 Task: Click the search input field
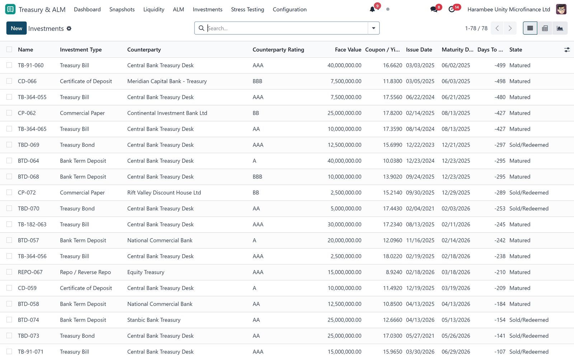[x=287, y=28]
